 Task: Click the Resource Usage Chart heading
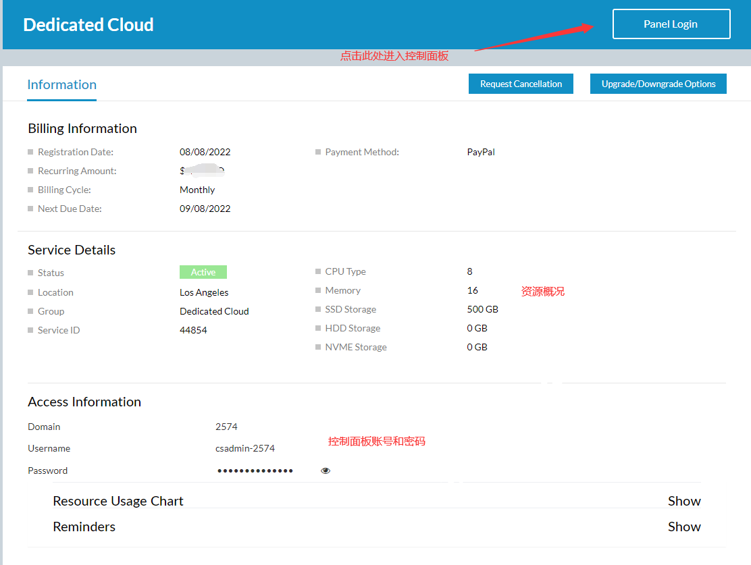[118, 501]
